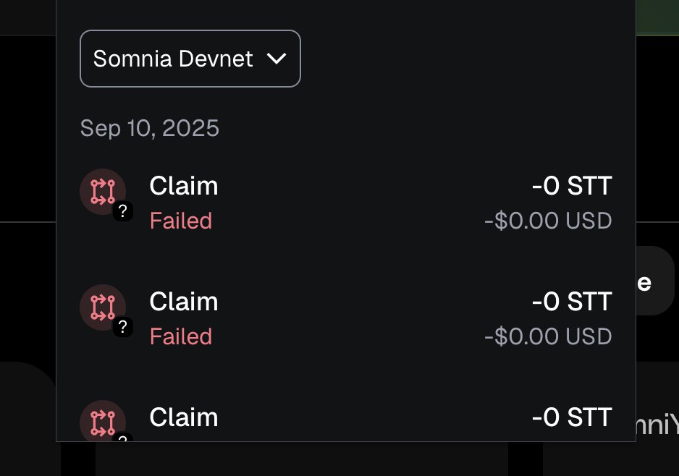Screen dimensions: 679x476
Task: Click the chevron arrow beside Somnia Devnet
Action: [277, 59]
